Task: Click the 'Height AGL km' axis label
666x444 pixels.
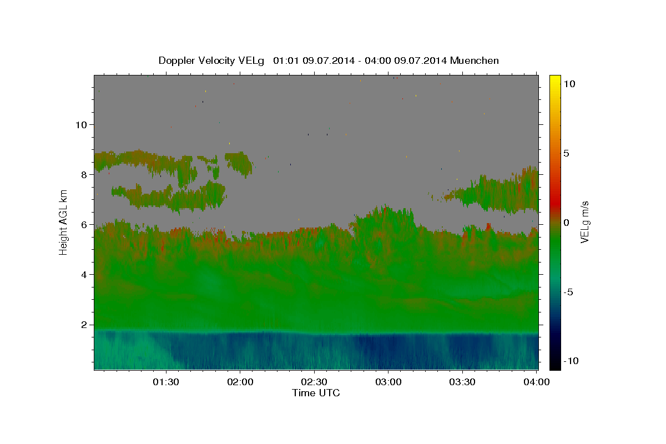Action: click(x=63, y=222)
